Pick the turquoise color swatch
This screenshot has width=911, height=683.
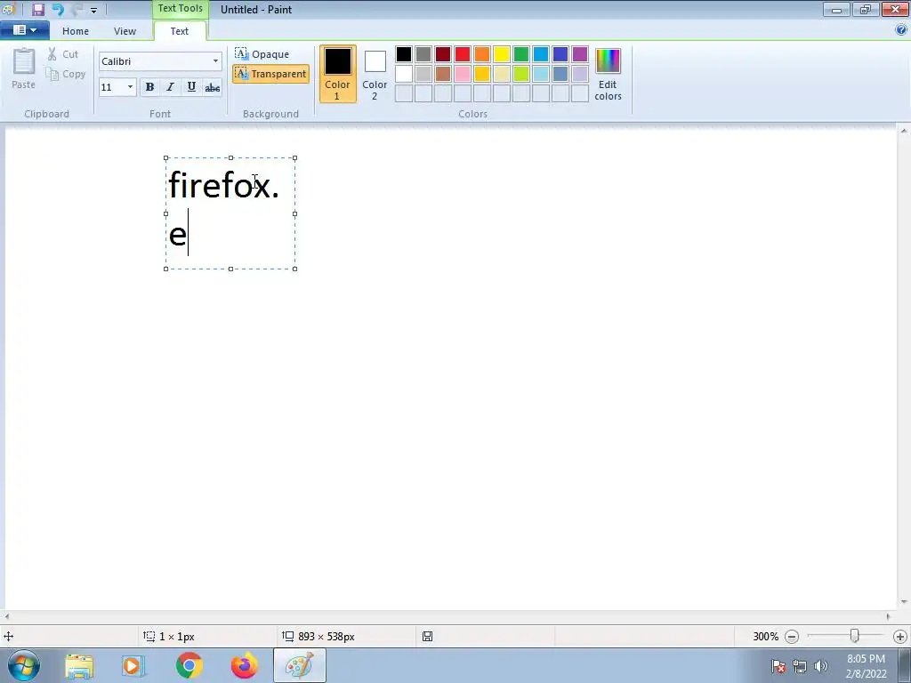pos(541,54)
